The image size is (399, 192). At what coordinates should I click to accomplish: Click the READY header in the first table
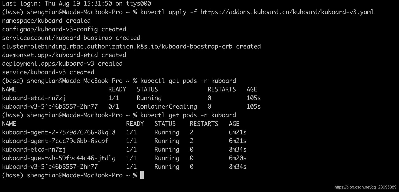(x=117, y=89)
